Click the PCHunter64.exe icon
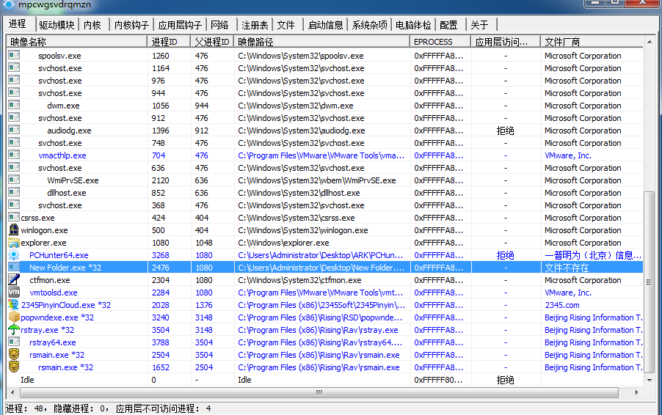The image size is (662, 415). pyautogui.click(x=14, y=254)
